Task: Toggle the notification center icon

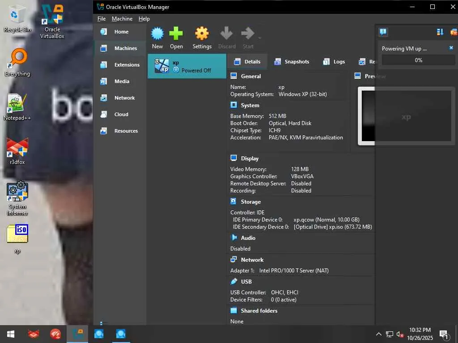Action: click(383, 32)
